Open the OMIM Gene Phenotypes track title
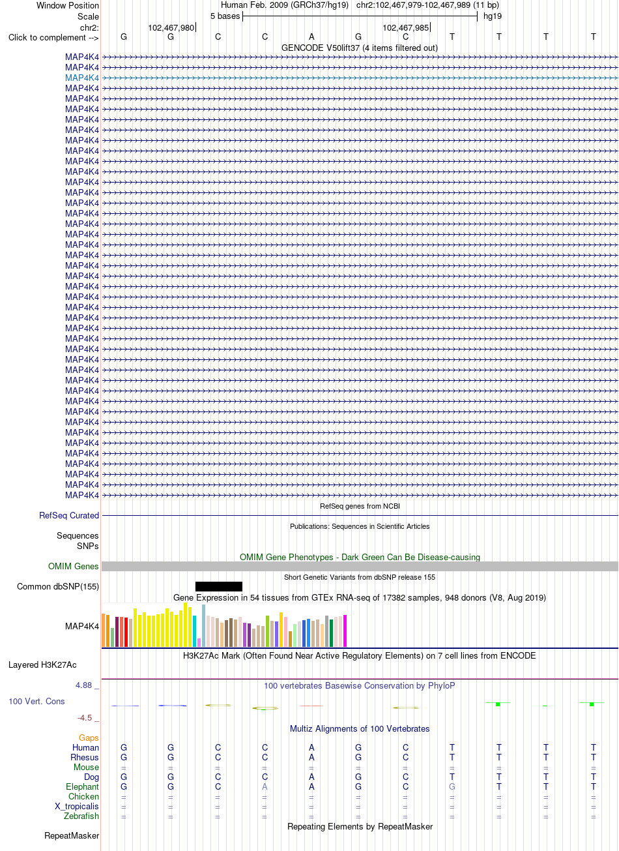Screen dimensions: 619x851 click(x=360, y=557)
